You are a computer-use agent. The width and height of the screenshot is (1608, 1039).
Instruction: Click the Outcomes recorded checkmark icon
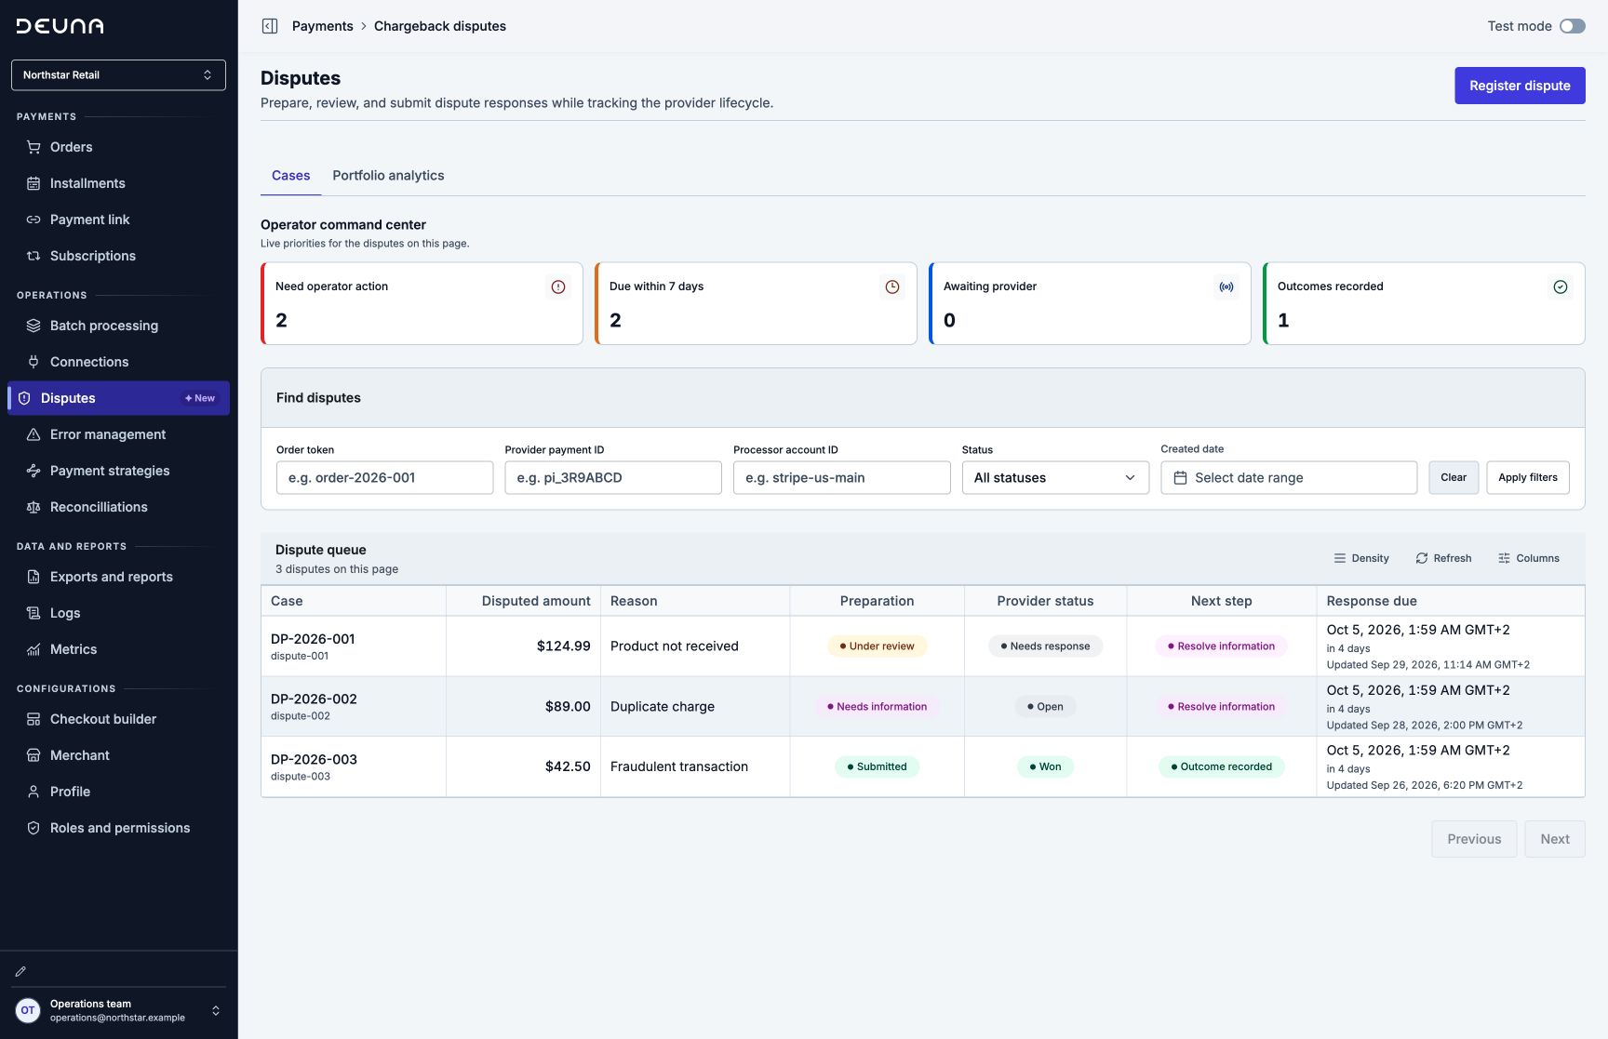[1561, 286]
